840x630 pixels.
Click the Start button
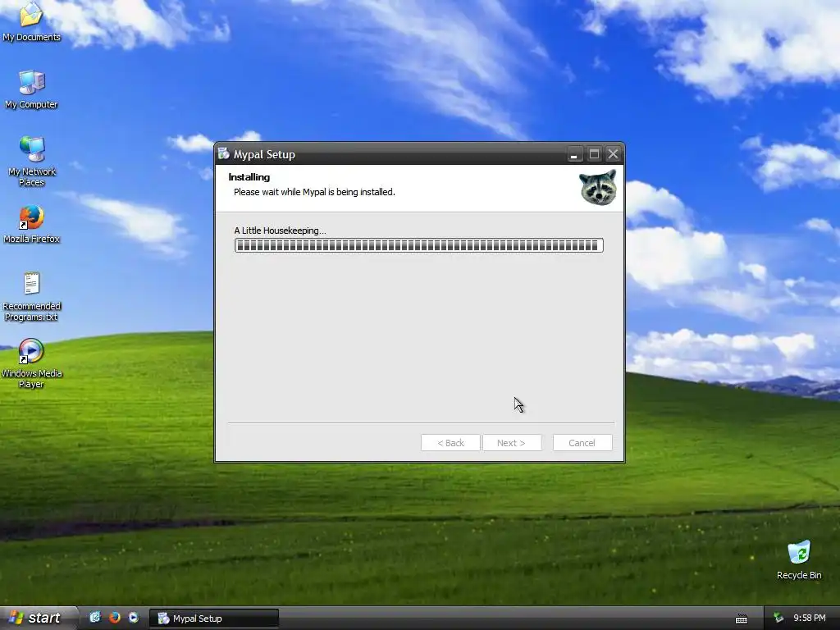pyautogui.click(x=38, y=618)
